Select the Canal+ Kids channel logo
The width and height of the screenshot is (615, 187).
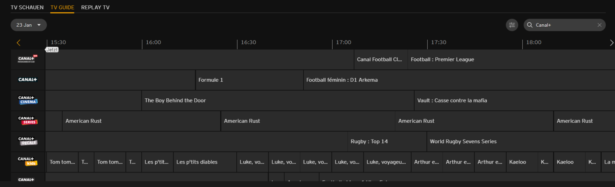pyautogui.click(x=28, y=161)
